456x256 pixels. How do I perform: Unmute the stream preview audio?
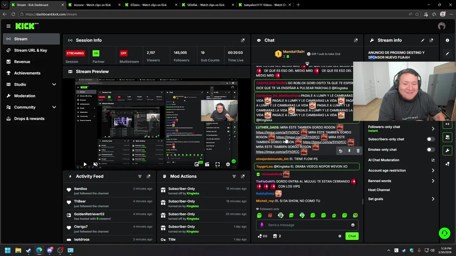[95, 164]
